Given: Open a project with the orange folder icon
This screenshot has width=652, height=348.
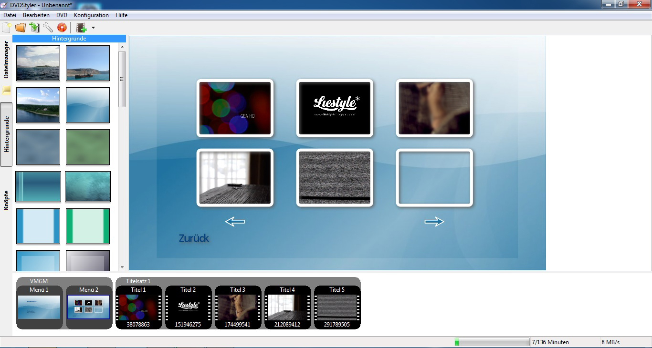Looking at the screenshot, I should click(21, 28).
